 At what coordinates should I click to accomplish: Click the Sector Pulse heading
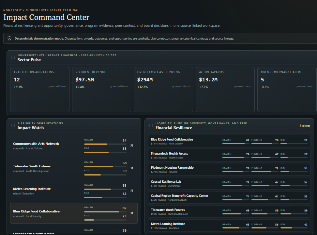(x=29, y=60)
